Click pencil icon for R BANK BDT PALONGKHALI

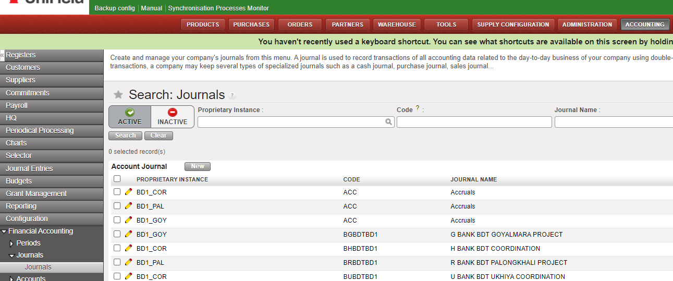tap(129, 262)
